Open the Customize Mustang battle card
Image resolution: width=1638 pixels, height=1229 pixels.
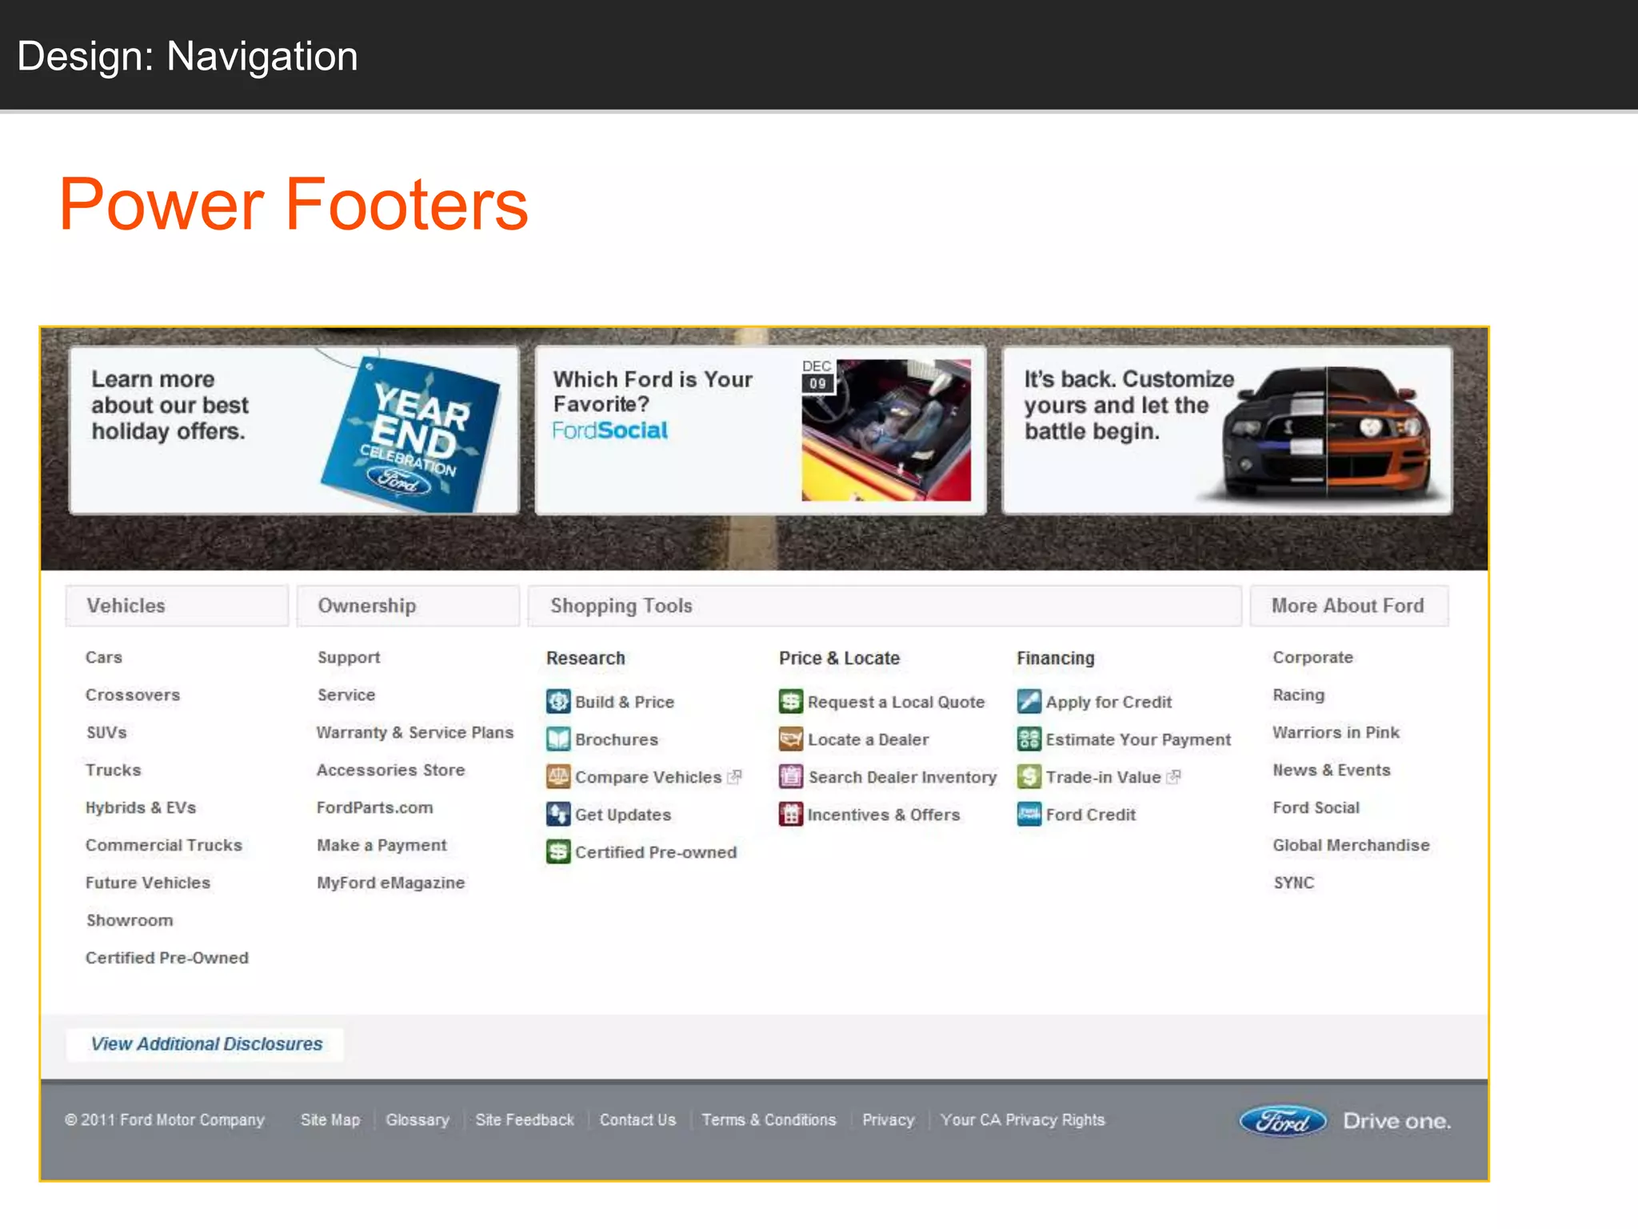pos(1227,430)
